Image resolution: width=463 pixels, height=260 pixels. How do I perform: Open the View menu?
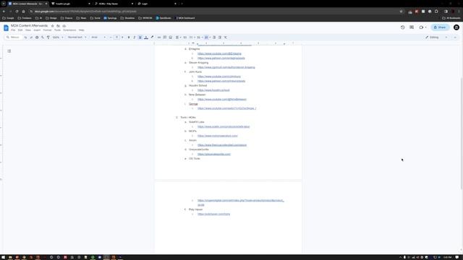[27, 30]
